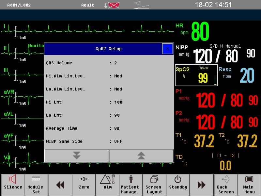Select the Zero button
Screen dimensions: 261x196
(84, 185)
